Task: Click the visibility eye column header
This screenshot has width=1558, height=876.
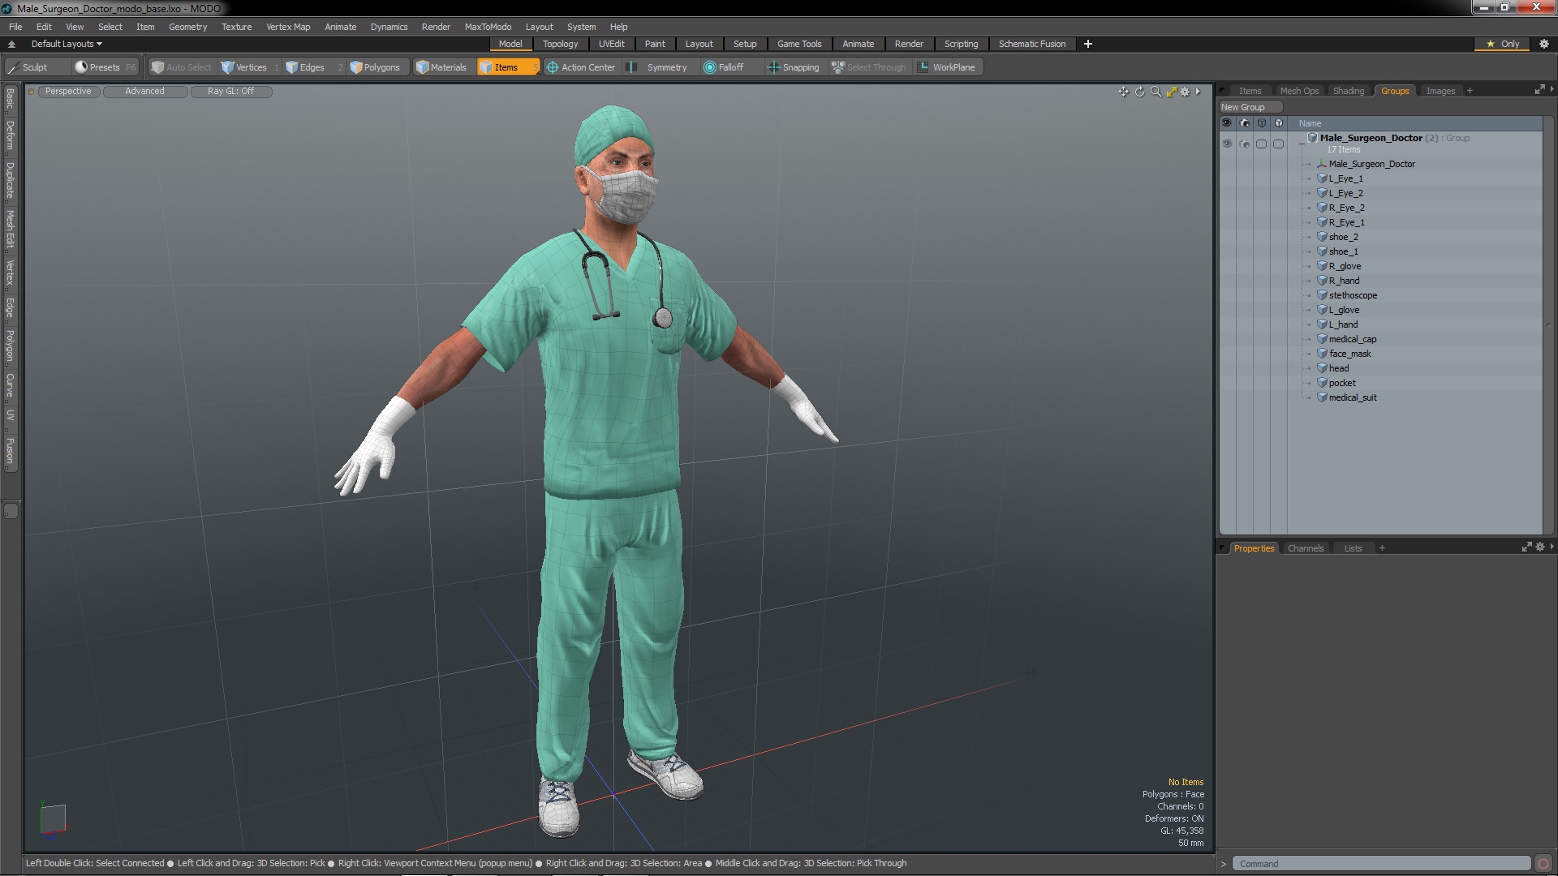Action: (x=1227, y=123)
